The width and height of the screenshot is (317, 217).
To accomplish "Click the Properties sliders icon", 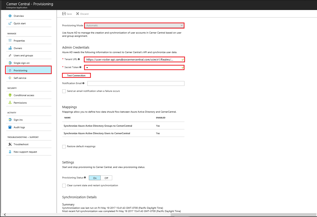I will (10, 41).
